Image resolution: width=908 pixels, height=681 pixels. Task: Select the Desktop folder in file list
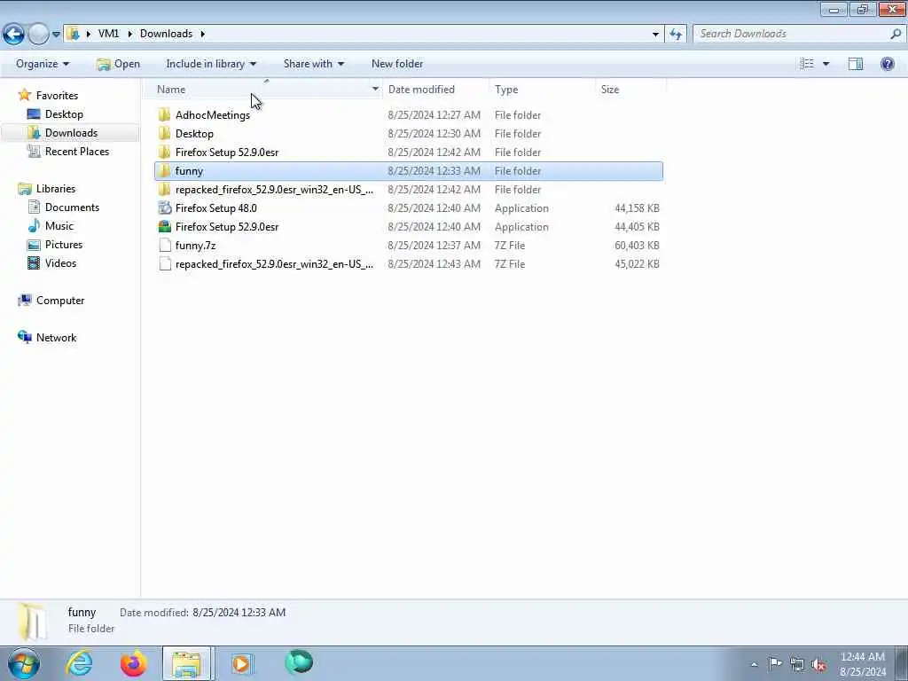[194, 134]
